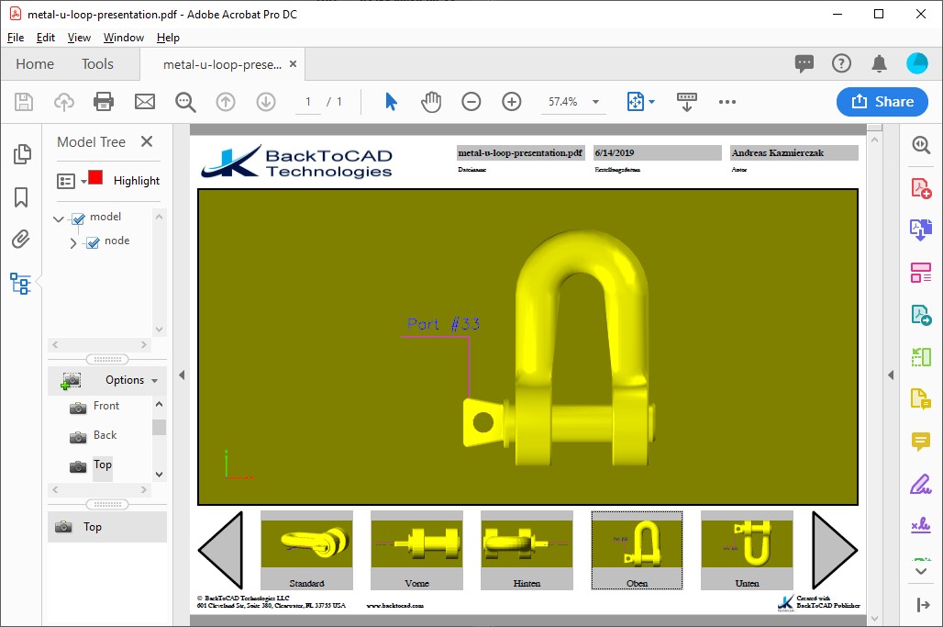Expand the node tree item
This screenshot has height=627, width=943.
pos(72,243)
